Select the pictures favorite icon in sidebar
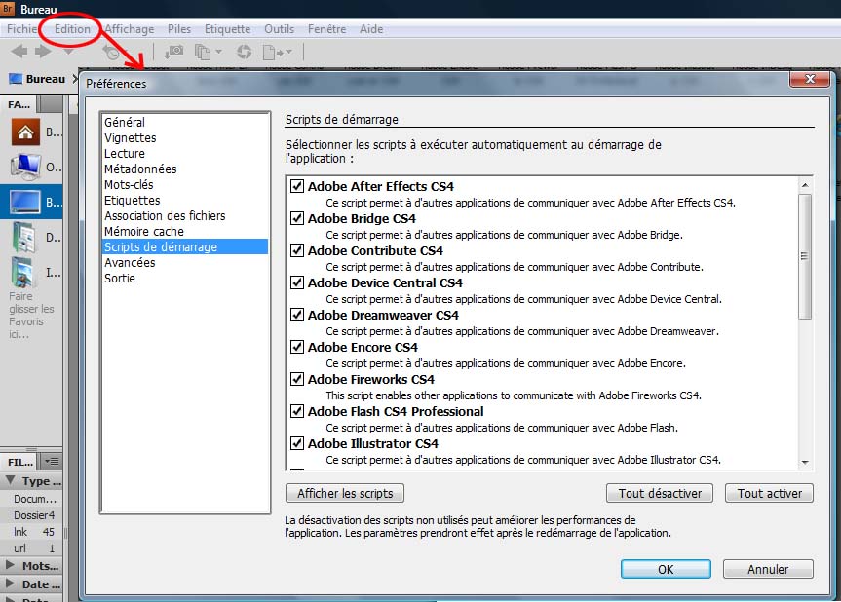The image size is (841, 602). click(23, 273)
